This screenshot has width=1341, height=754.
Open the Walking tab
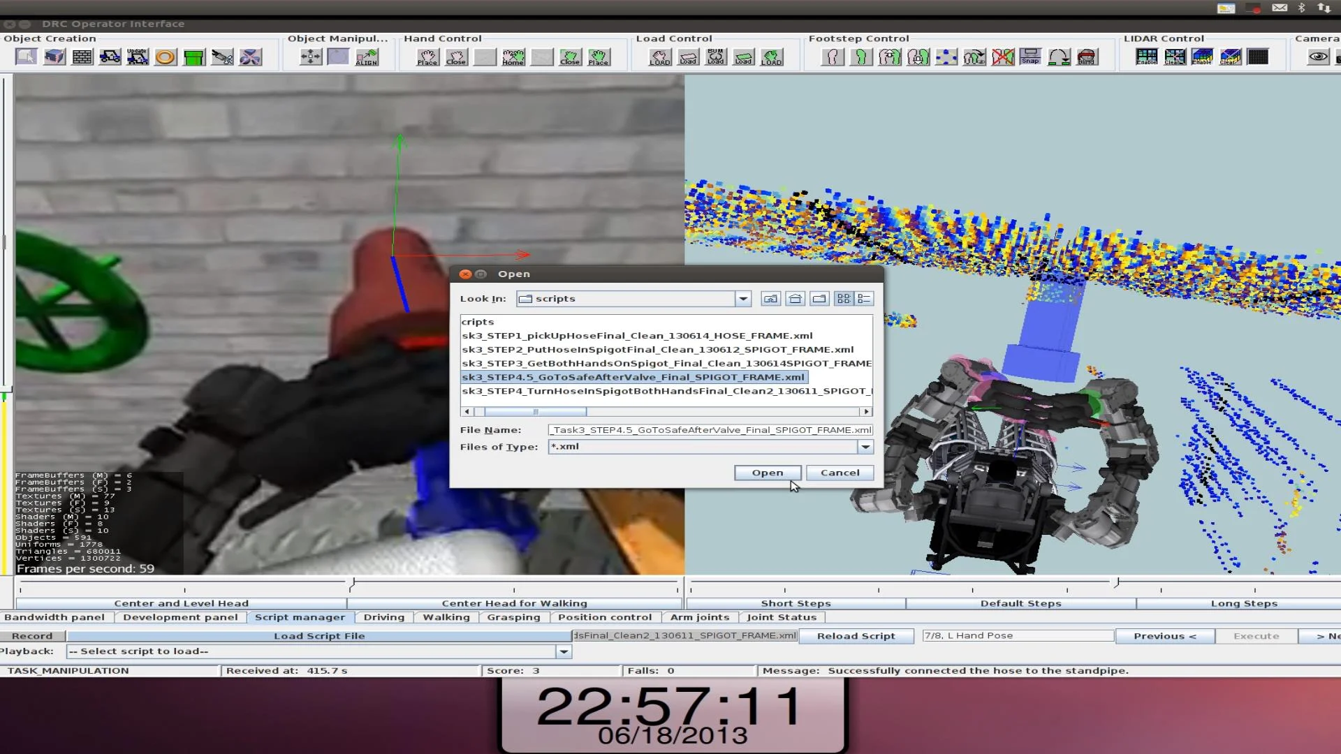[x=446, y=617]
